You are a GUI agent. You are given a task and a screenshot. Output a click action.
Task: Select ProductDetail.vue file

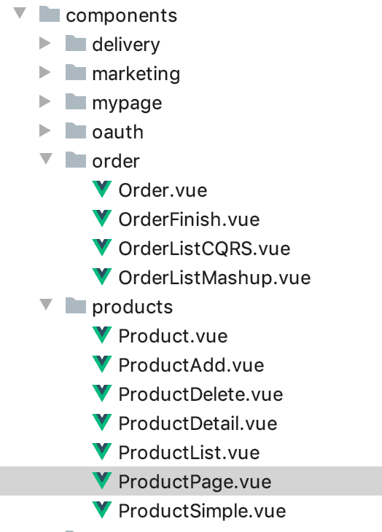(198, 423)
